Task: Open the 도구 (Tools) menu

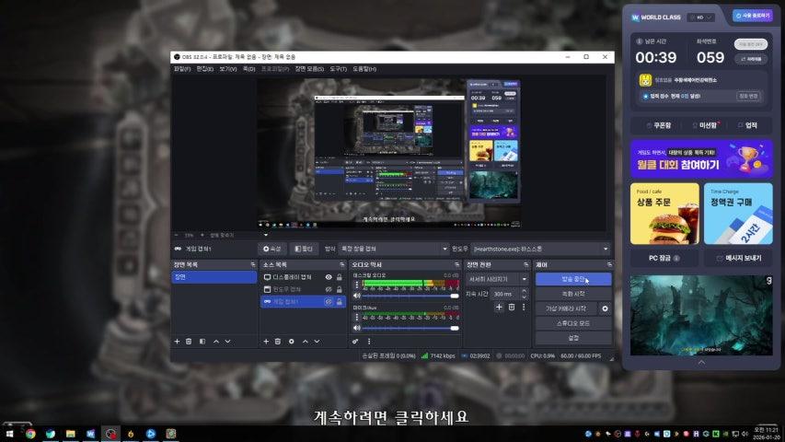Action: [338, 69]
